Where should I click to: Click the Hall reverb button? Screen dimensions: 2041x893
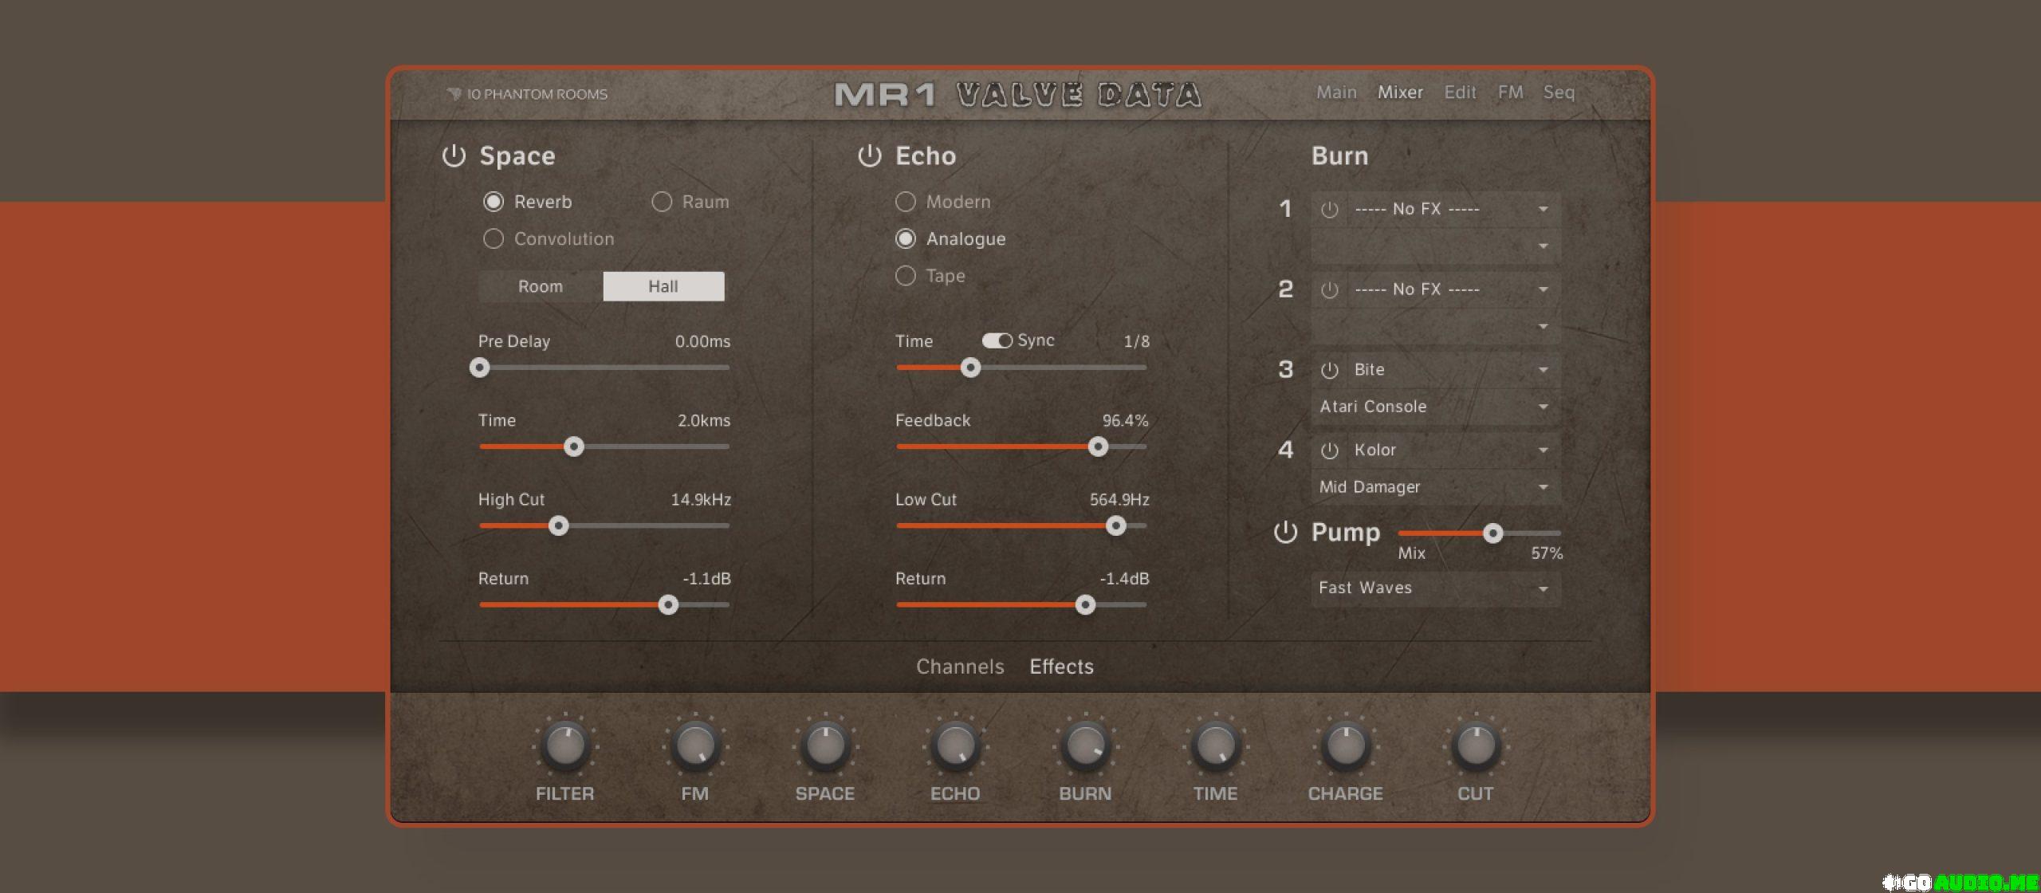click(x=663, y=286)
